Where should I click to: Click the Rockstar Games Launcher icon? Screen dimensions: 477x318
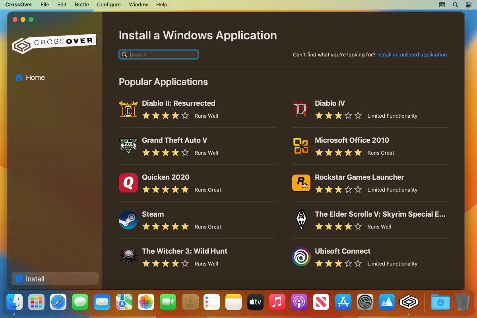(301, 183)
